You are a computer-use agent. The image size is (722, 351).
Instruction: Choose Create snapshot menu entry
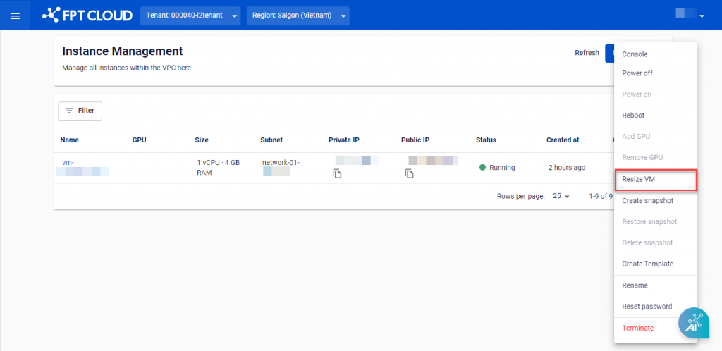tap(647, 201)
